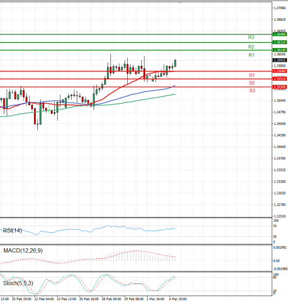The height and width of the screenshot is (303, 288).
Task: Click the R1 resistance label
Action: tap(251, 56)
